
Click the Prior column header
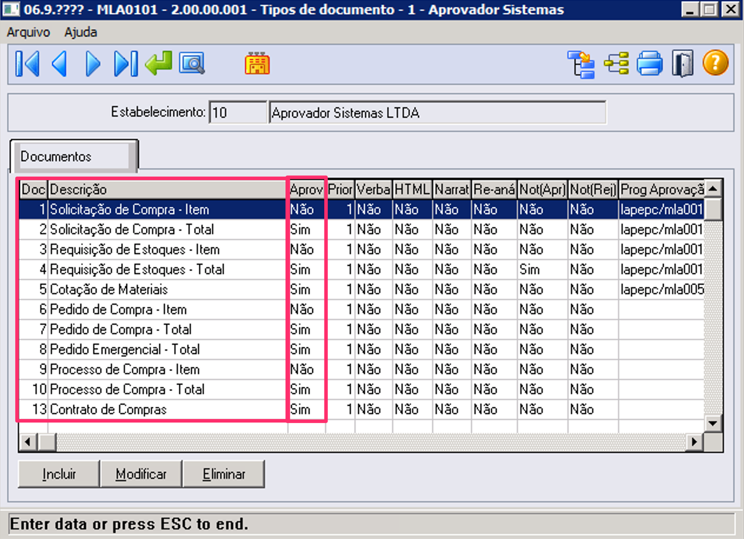[340, 189]
